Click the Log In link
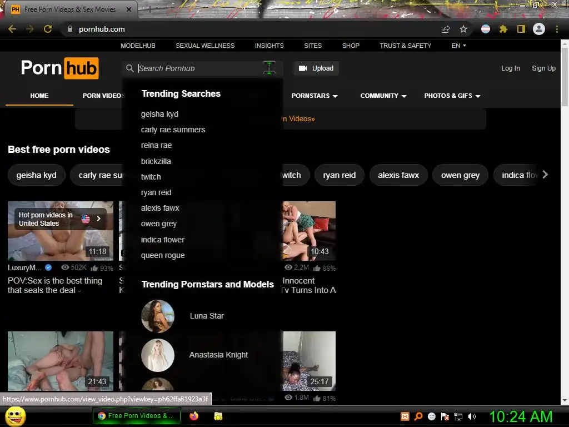569x427 pixels. (x=511, y=68)
